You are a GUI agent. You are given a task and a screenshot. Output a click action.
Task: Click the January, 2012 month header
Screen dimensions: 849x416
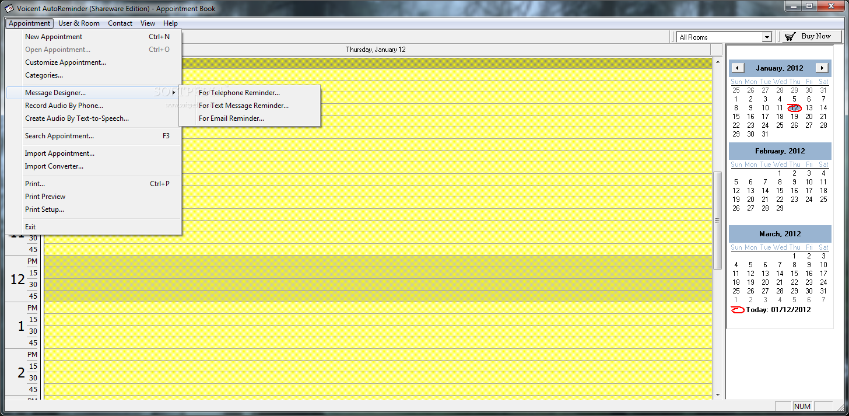click(780, 68)
